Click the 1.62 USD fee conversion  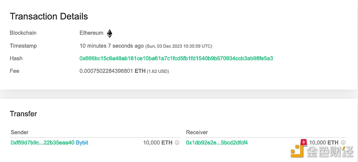158,71
